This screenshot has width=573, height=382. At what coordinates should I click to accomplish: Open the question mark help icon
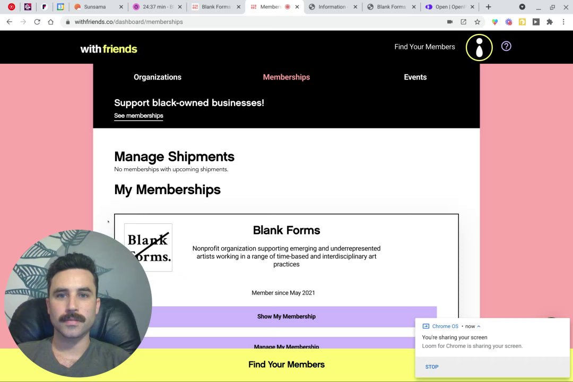[506, 46]
